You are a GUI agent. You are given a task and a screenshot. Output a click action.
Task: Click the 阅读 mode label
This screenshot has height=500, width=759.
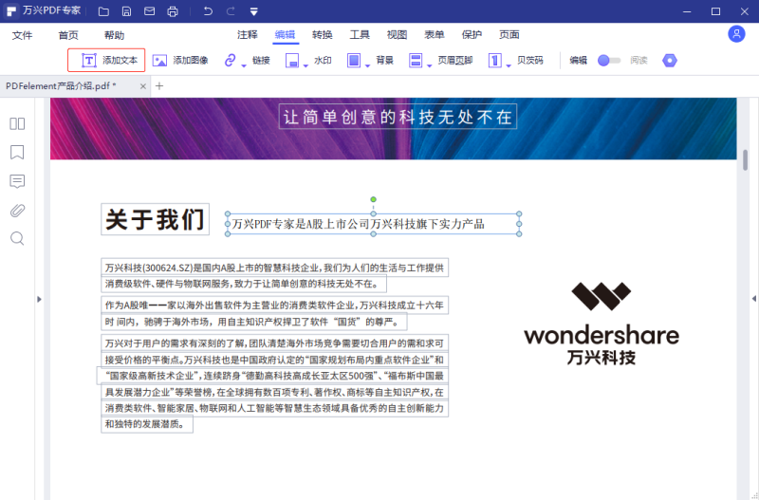(x=639, y=60)
